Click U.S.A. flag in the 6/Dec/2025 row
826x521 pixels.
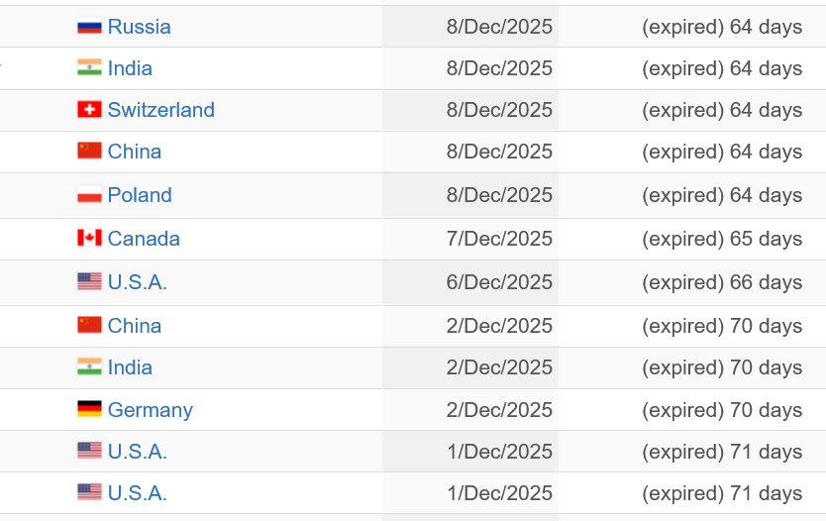coord(89,282)
